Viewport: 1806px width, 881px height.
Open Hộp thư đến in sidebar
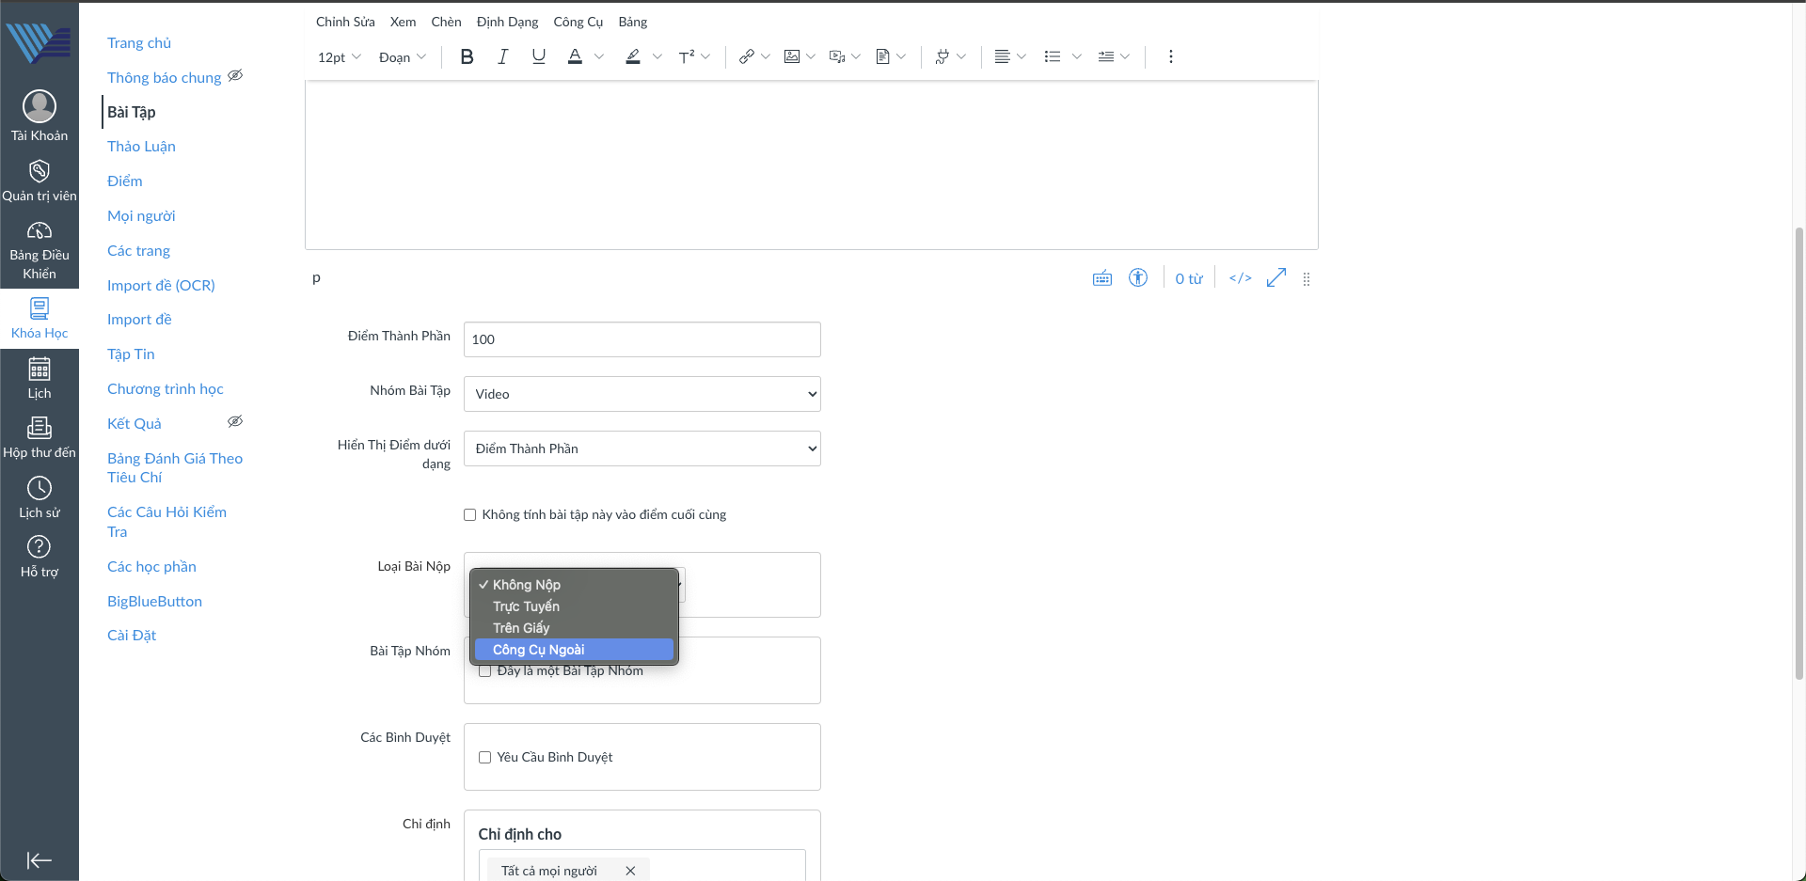coord(40,438)
